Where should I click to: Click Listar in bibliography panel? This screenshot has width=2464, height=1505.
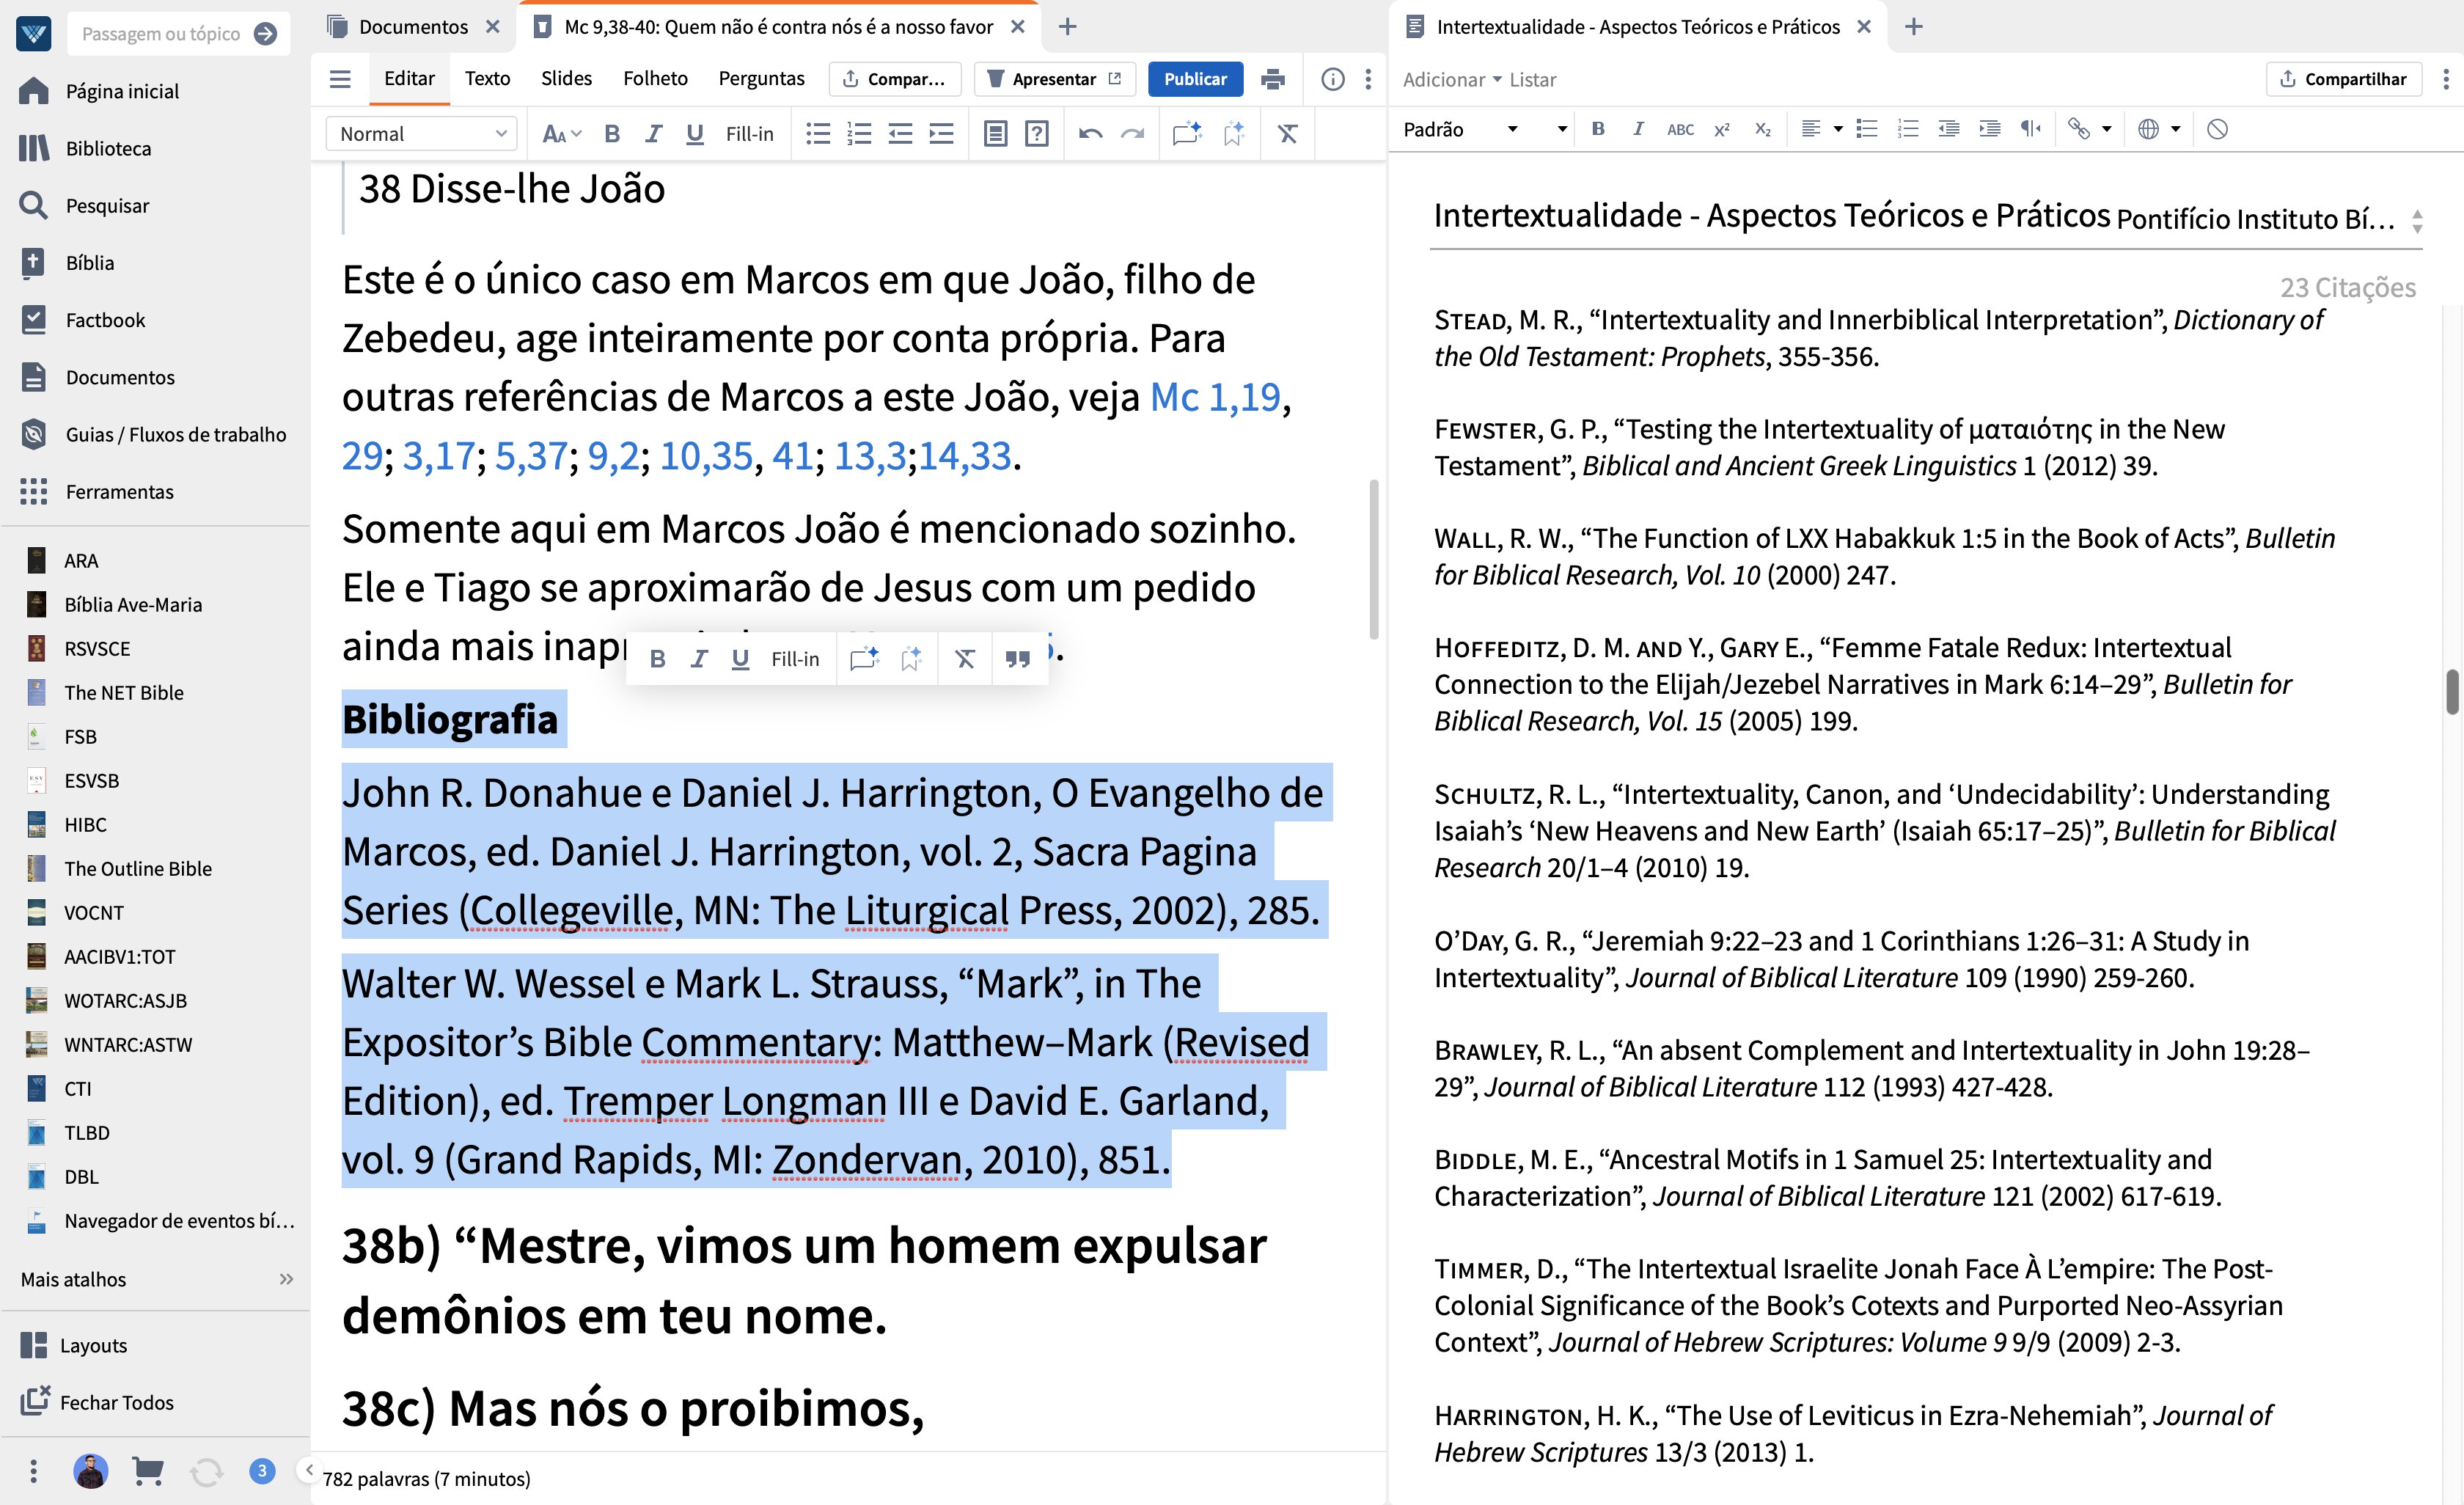pyautogui.click(x=1532, y=79)
